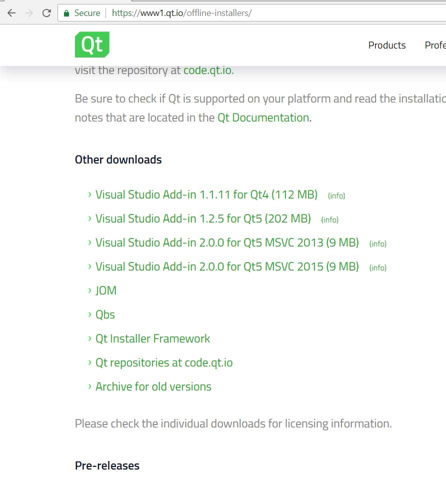Click the green Secure padlock icon
446x497 pixels.
[66, 13]
